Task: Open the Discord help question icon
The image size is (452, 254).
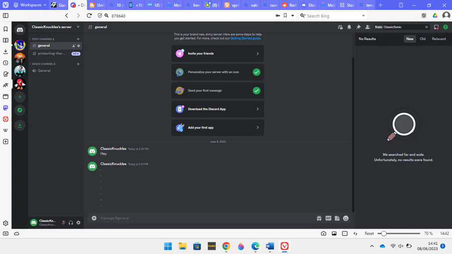Action: (445, 27)
